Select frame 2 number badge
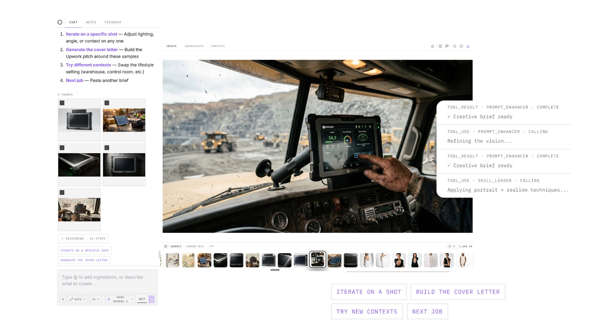 point(107,103)
